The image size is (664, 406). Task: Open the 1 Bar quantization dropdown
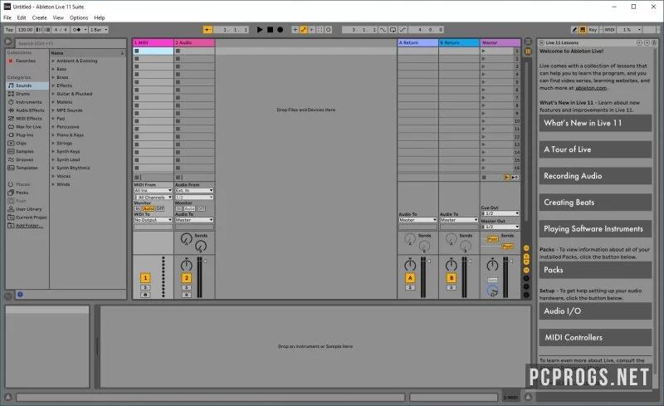pyautogui.click(x=99, y=30)
